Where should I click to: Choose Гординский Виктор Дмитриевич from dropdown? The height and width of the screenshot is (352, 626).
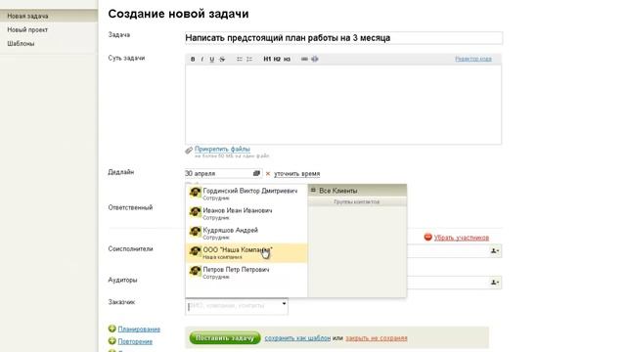pyautogui.click(x=246, y=194)
